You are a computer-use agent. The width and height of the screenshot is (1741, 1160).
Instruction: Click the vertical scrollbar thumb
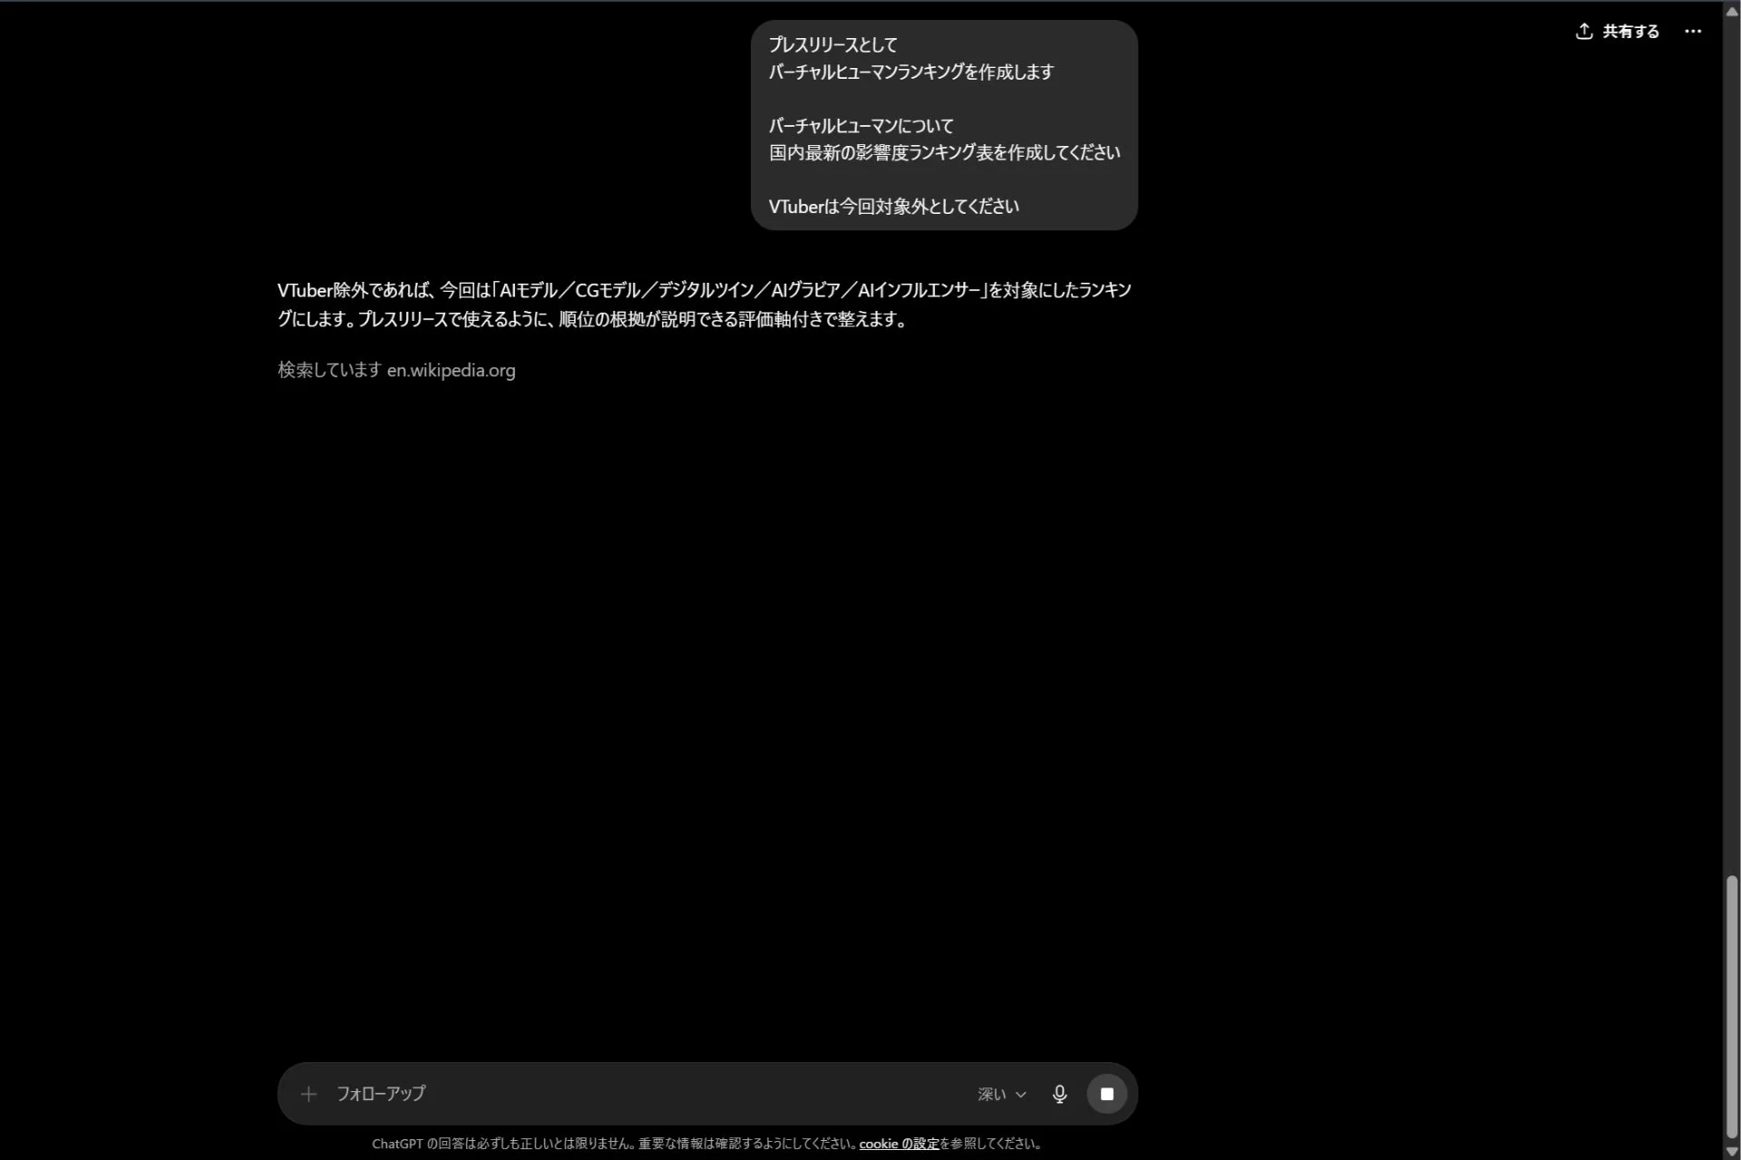pos(1732,1006)
